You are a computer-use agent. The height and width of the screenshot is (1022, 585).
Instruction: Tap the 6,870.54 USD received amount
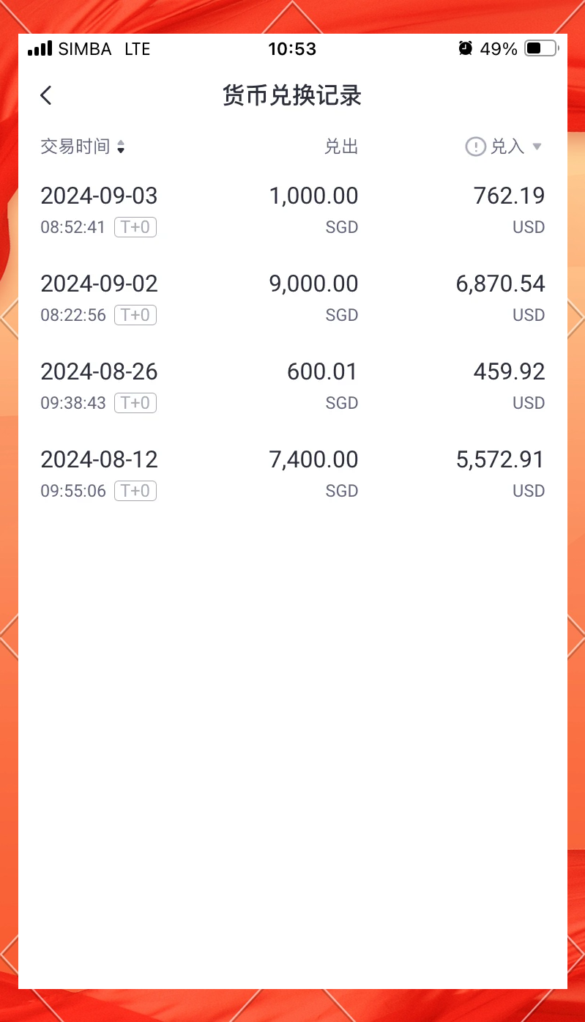click(500, 284)
